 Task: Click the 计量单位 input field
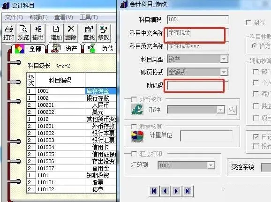pyautogui.click(x=206, y=136)
